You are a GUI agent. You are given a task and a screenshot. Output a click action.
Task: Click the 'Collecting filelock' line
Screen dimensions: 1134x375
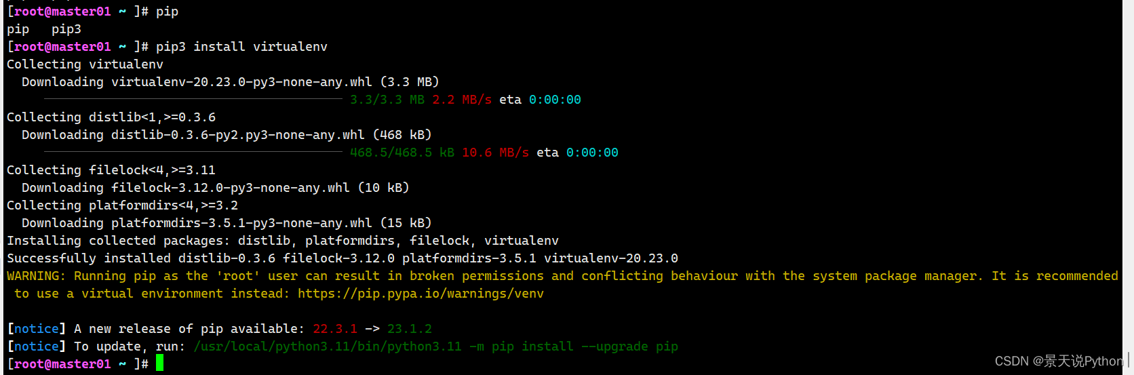111,170
